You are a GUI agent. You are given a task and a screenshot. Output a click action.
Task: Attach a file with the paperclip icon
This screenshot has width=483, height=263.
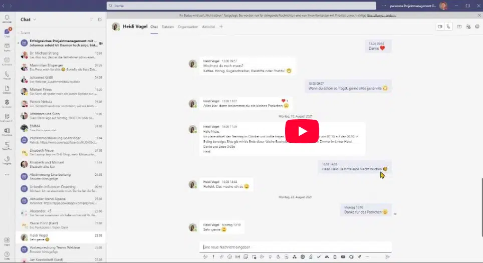point(221,257)
